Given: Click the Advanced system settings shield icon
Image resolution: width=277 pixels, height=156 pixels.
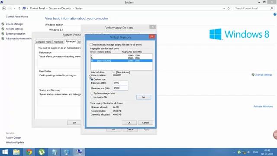Looking at the screenshot, I should coord(3,39).
